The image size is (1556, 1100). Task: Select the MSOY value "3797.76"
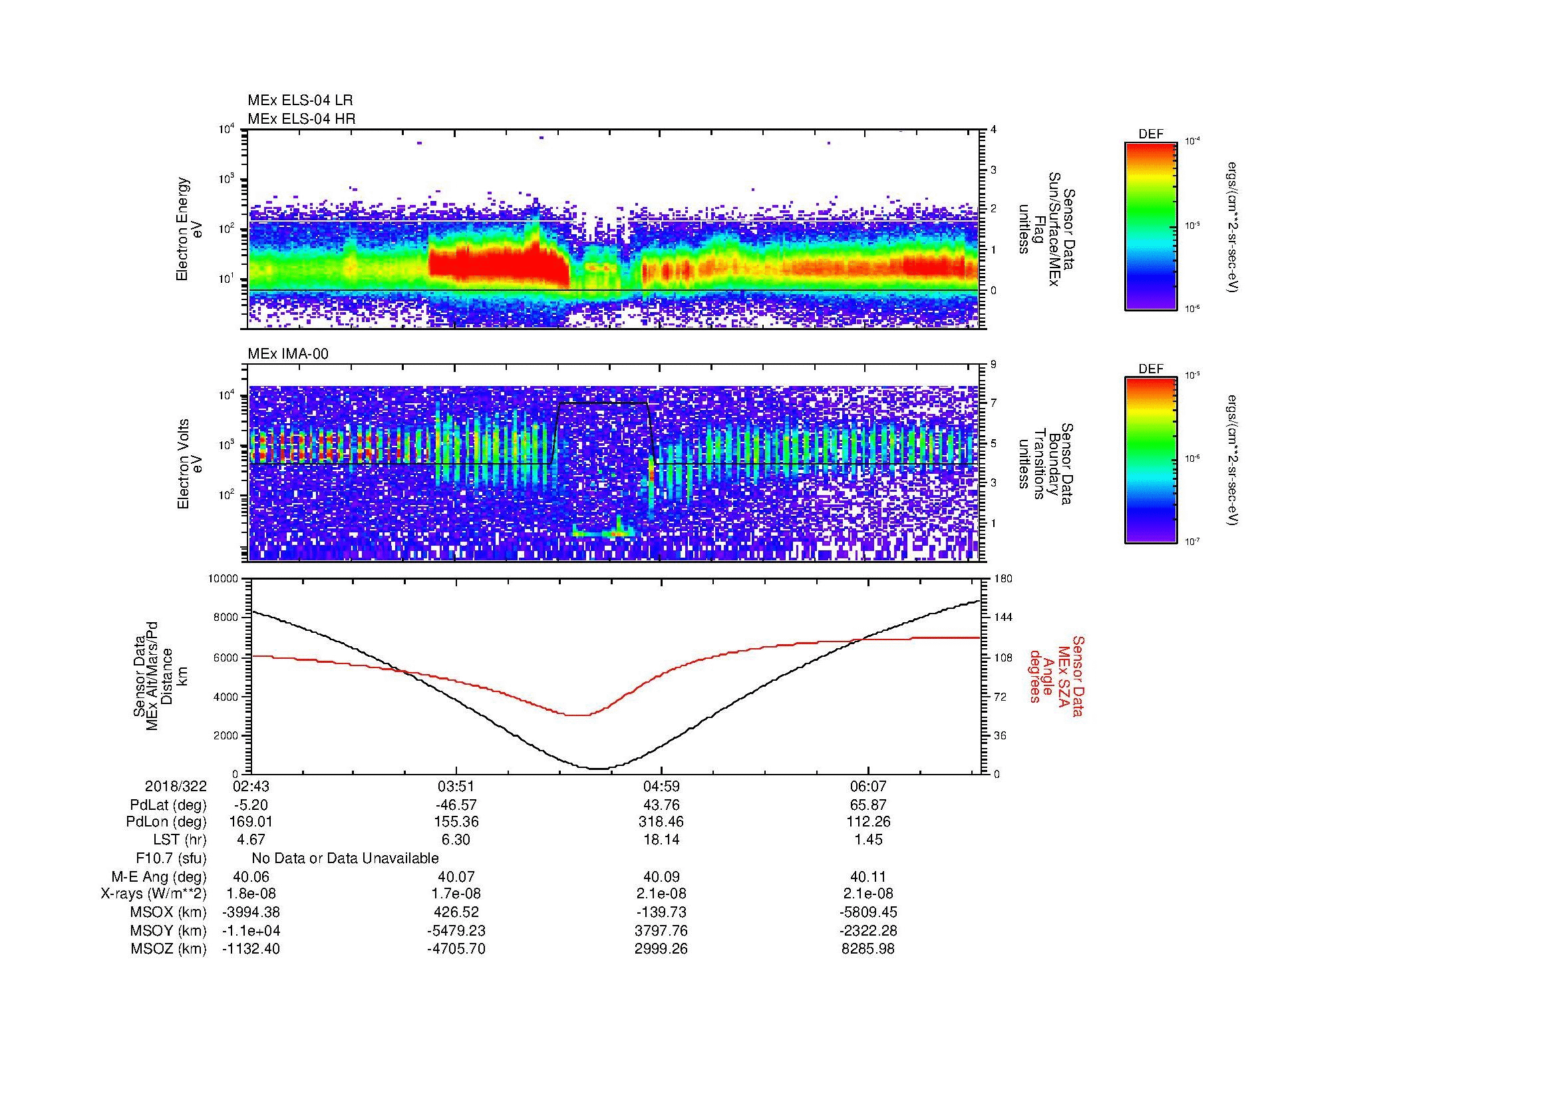tap(661, 931)
